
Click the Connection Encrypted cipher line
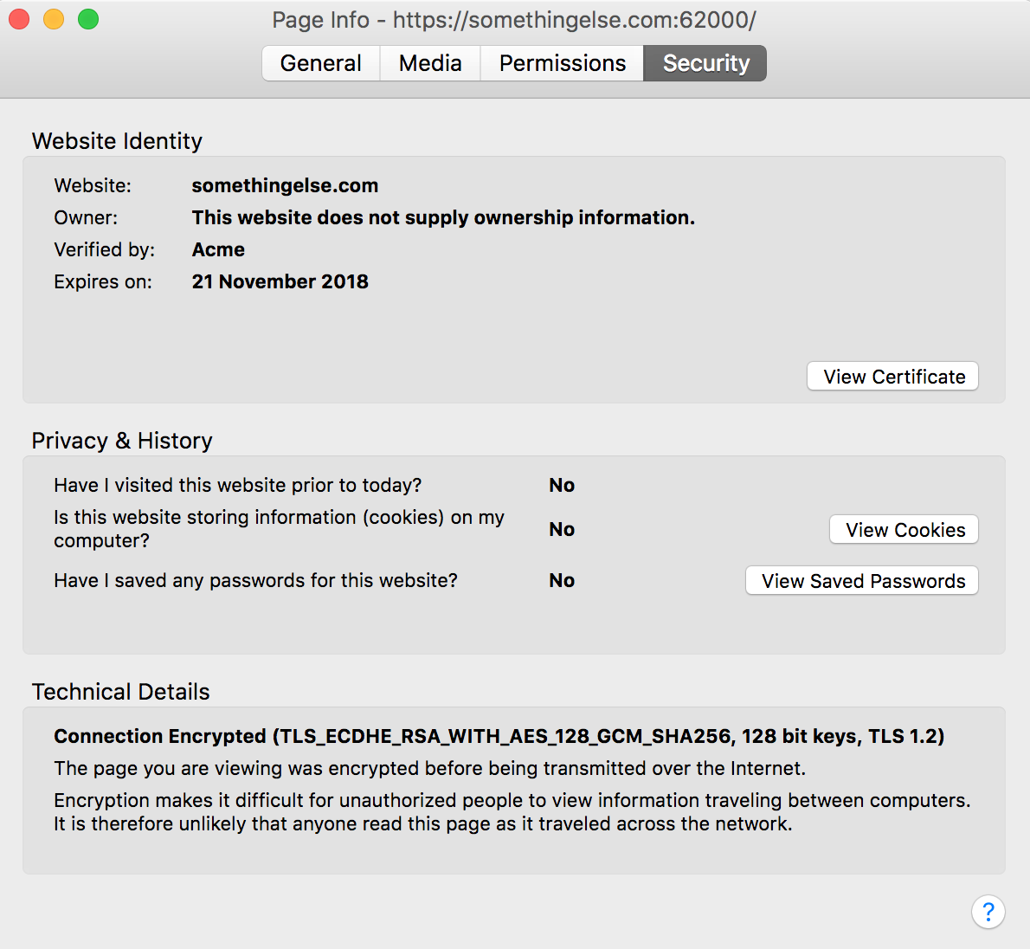499,736
